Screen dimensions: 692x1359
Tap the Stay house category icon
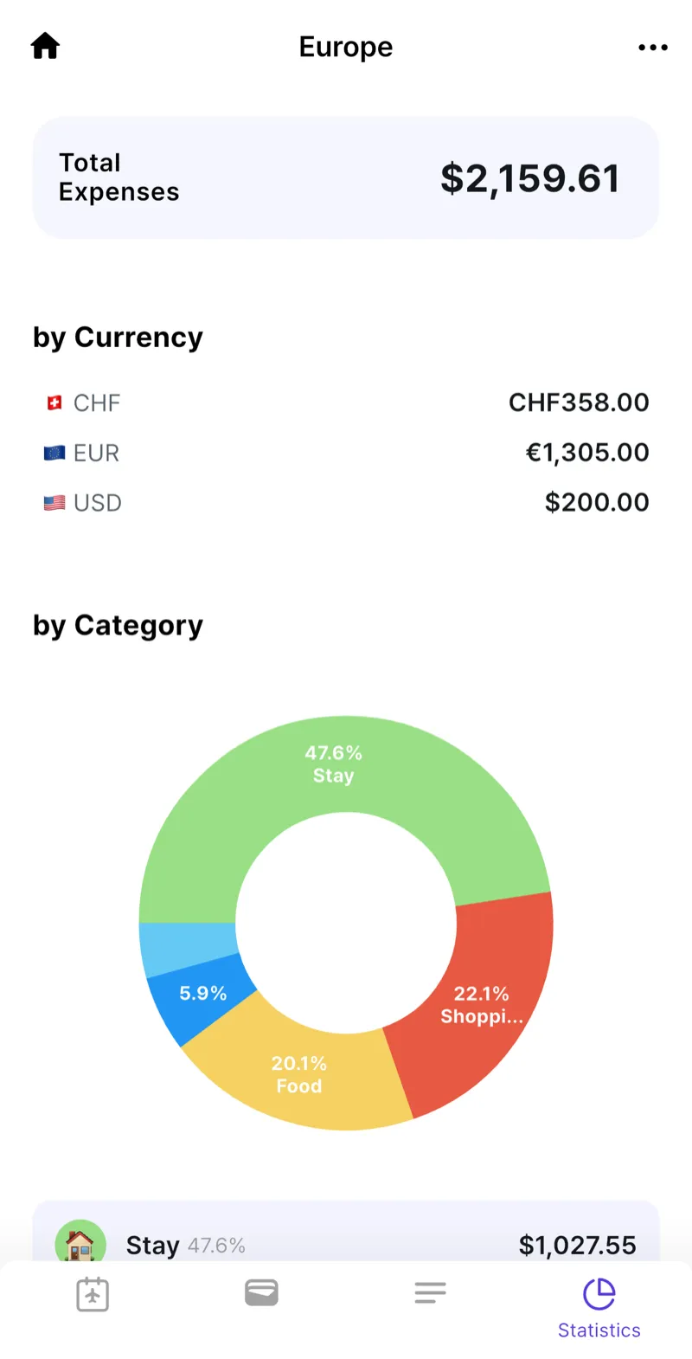point(80,1243)
